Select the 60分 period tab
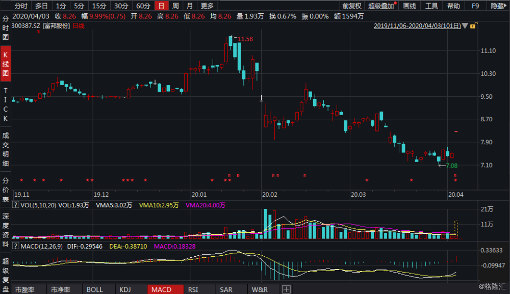 [143, 6]
